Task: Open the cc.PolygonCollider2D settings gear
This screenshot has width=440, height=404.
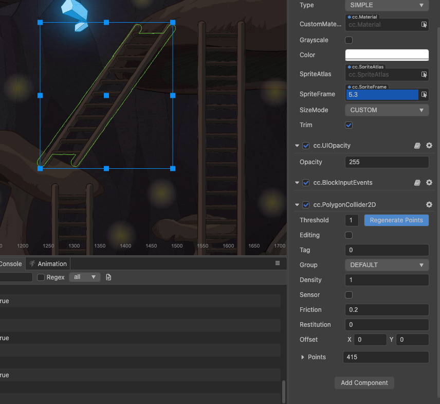Action: (429, 205)
